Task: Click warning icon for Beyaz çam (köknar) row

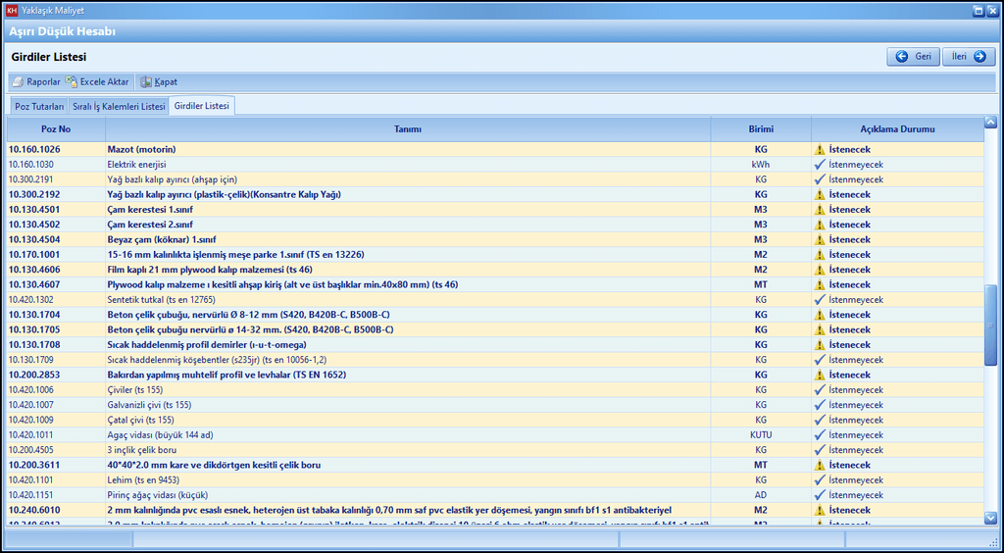Action: pos(819,240)
